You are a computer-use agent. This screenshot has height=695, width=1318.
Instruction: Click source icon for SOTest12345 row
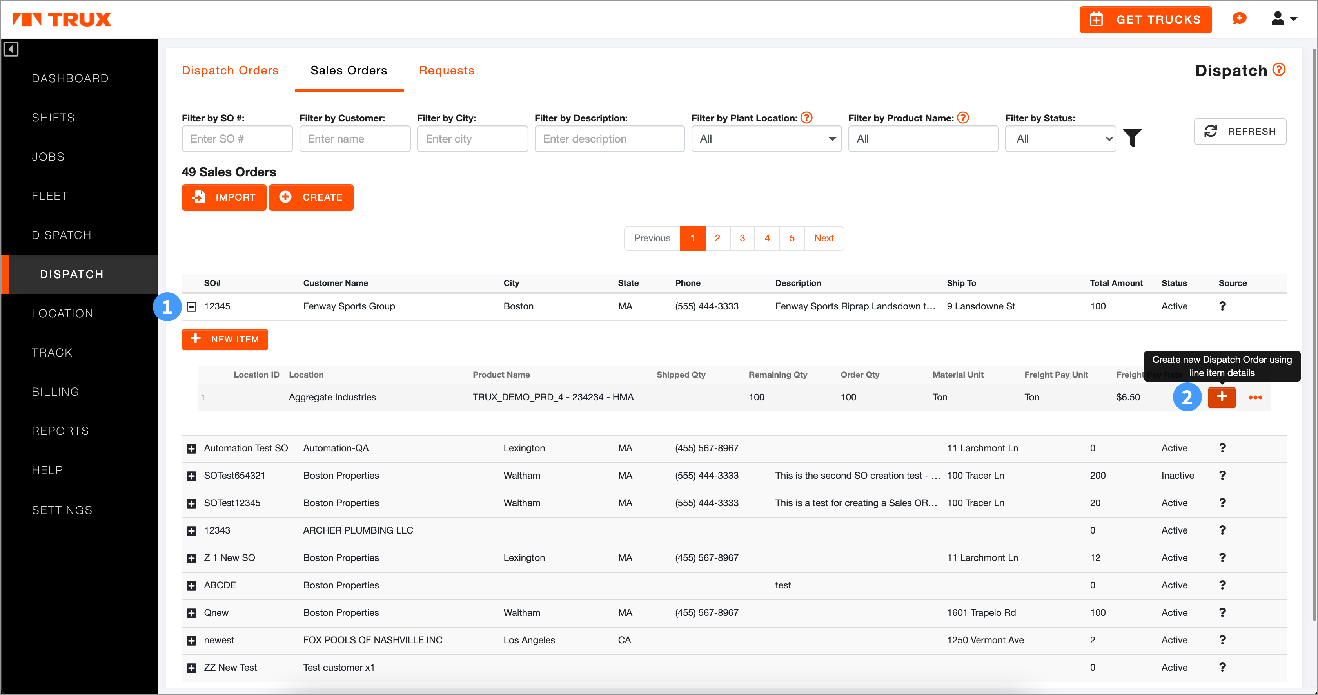1222,503
